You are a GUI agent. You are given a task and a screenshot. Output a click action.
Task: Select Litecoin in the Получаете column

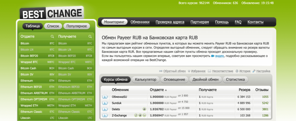[75, 118]
